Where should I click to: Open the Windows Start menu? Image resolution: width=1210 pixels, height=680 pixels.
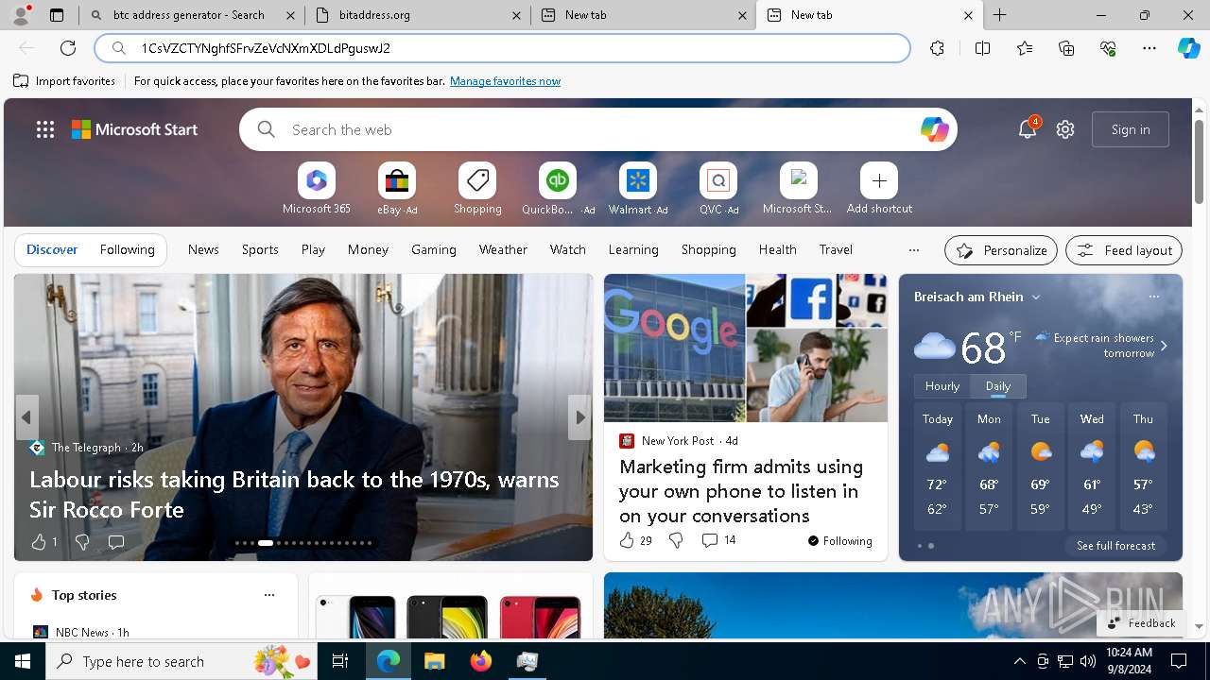click(23, 661)
